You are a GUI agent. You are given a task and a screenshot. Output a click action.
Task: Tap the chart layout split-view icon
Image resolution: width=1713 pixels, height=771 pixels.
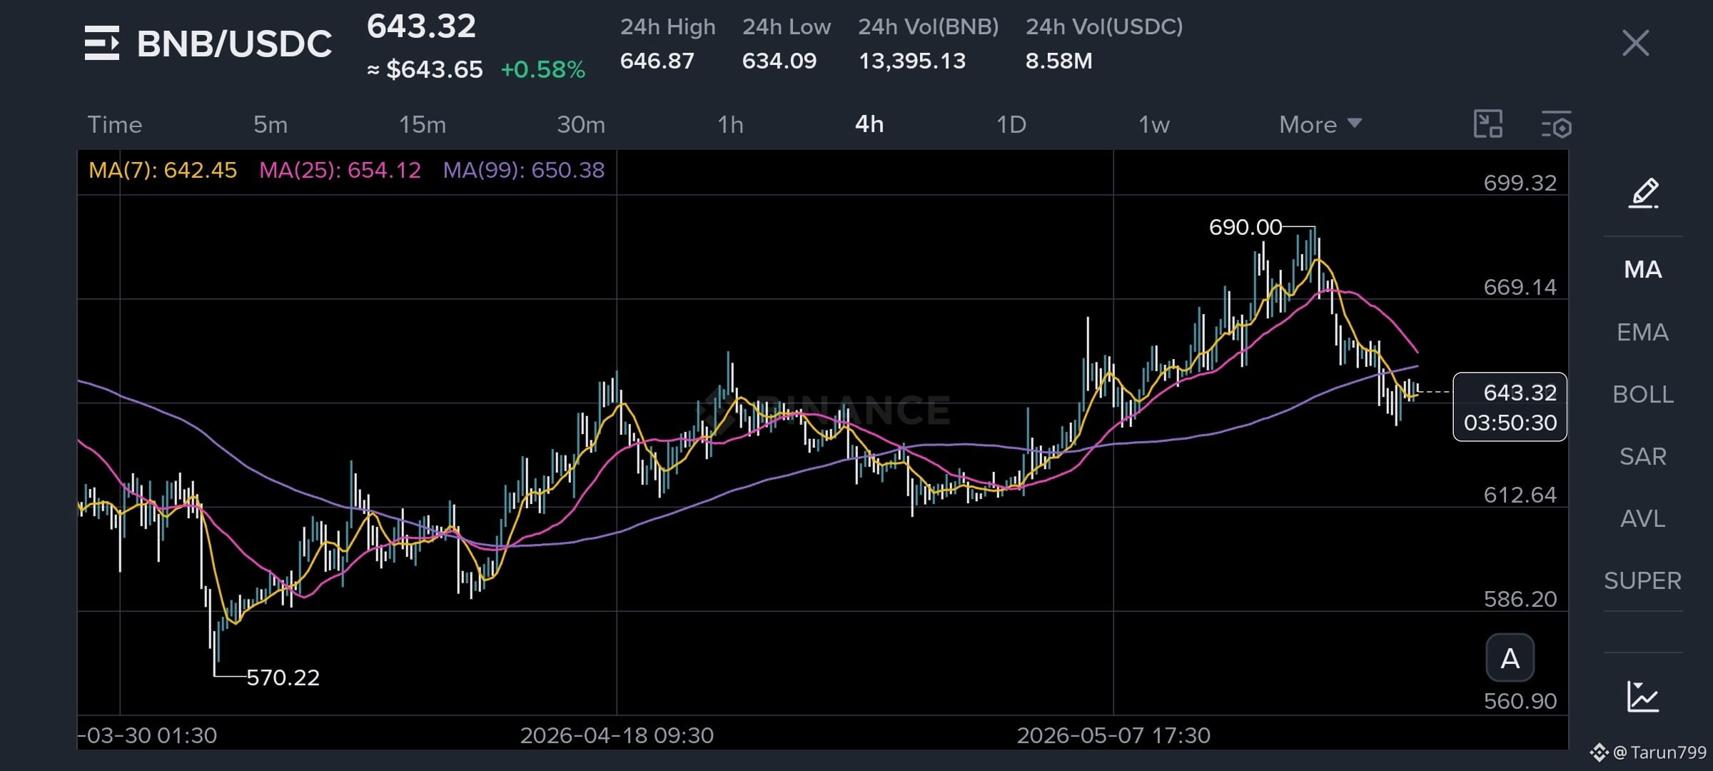coord(1488,124)
